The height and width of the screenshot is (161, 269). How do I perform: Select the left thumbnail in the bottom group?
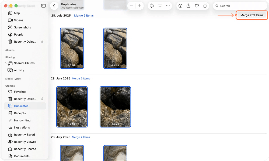pos(72,153)
